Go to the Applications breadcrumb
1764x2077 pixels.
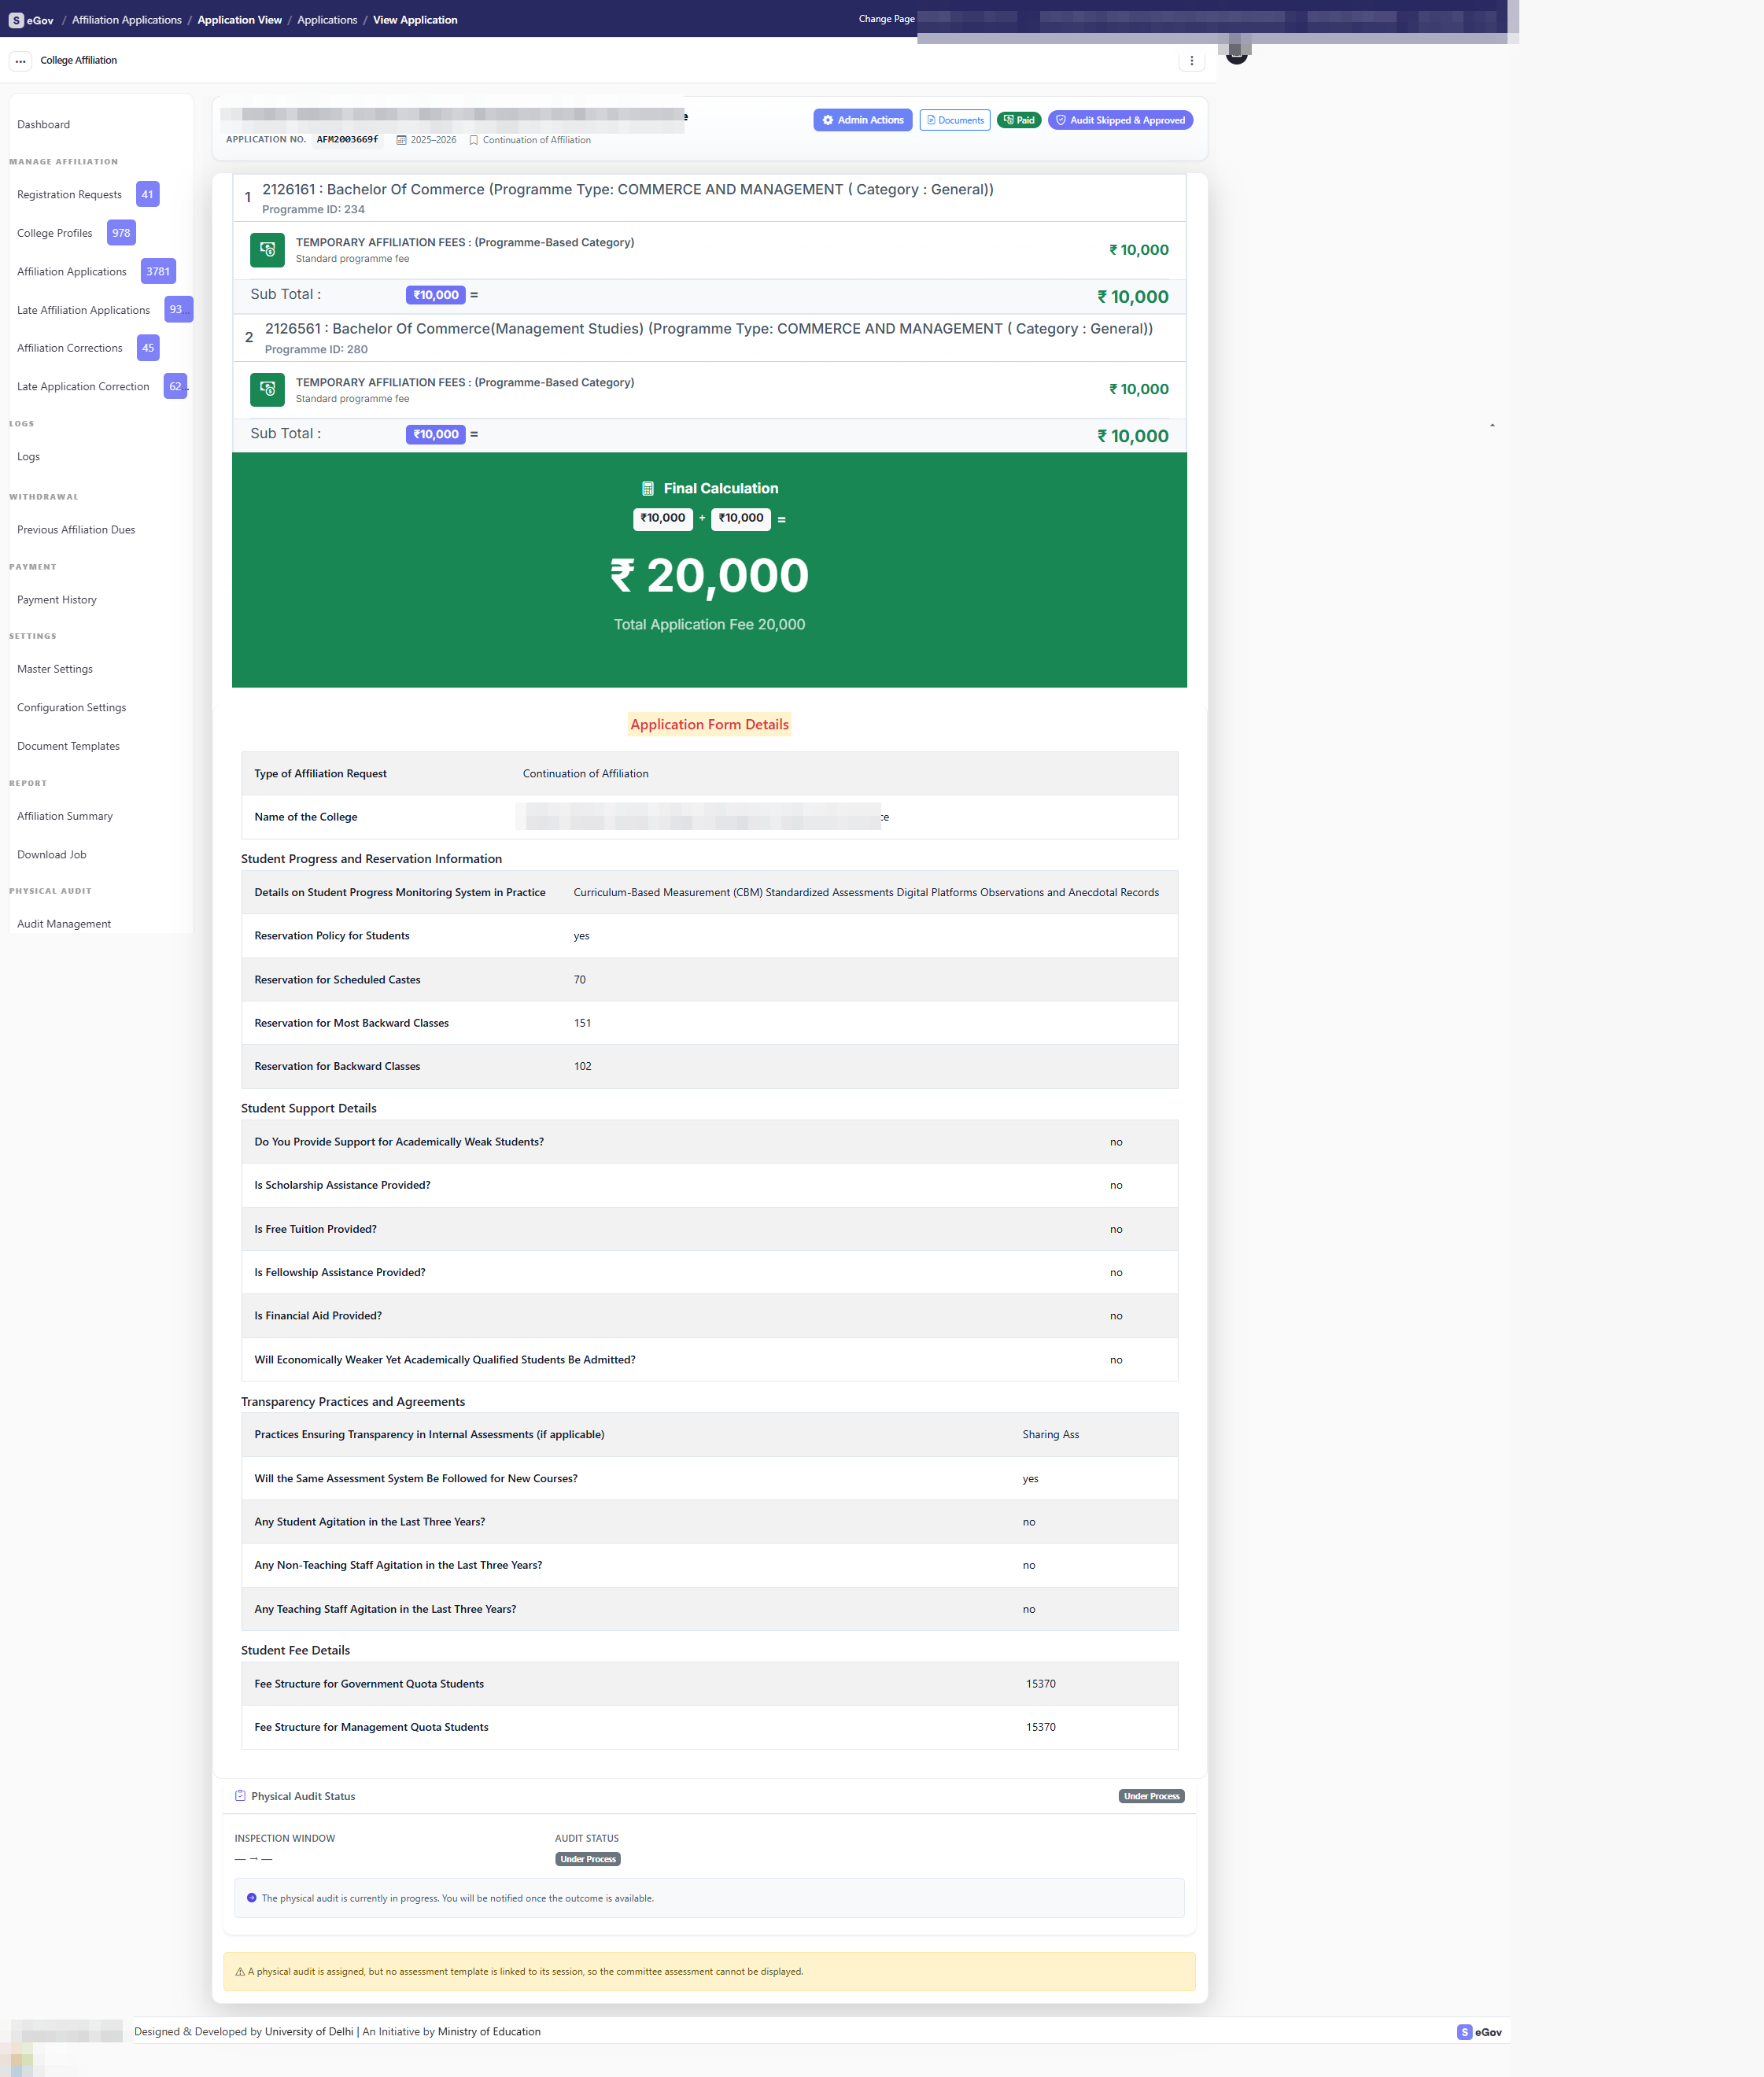[x=327, y=20]
